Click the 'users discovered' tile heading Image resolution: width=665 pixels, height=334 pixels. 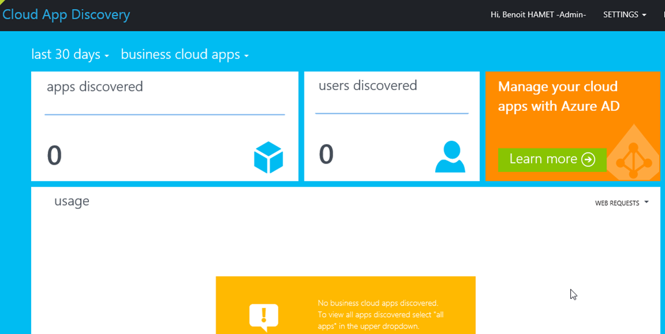click(x=368, y=86)
